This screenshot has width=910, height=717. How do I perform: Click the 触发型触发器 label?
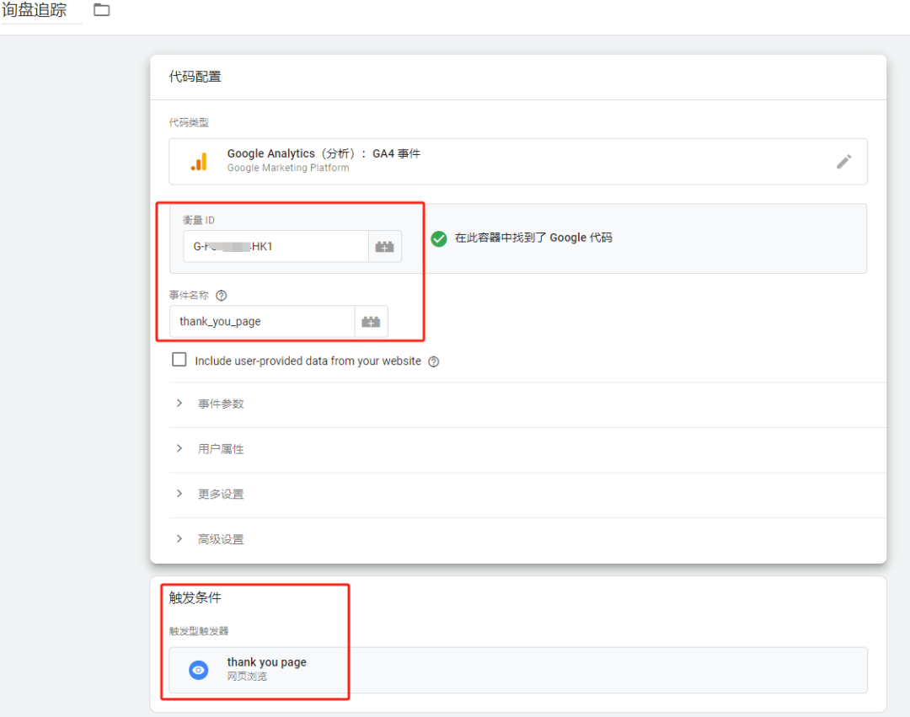click(x=199, y=631)
